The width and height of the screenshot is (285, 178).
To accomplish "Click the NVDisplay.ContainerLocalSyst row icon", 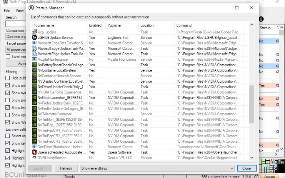I will click(34, 81).
